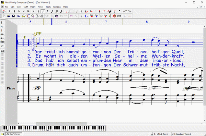Click the red minus remove icon
The width and height of the screenshot is (206, 136).
[x=129, y=16]
